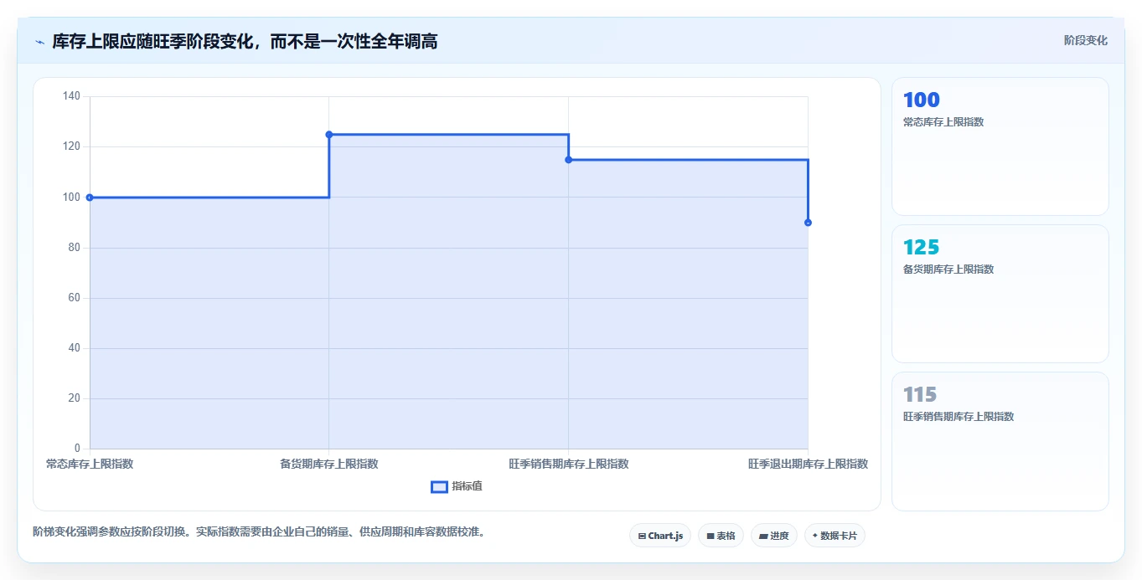
Task: Click x-axis label 常态库存上限指数
Action: [x=90, y=464]
